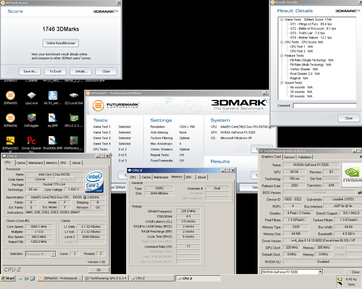Screen dimensions: 362x289
Task: Select the 3DMark06 desktop shortcut
Action: [10, 120]
